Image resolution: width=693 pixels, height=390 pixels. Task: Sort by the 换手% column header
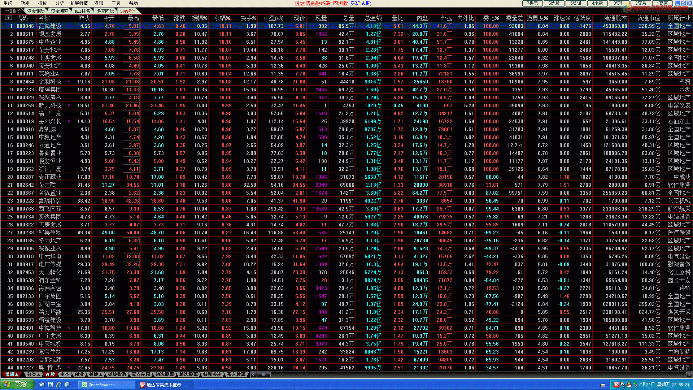pos(249,18)
